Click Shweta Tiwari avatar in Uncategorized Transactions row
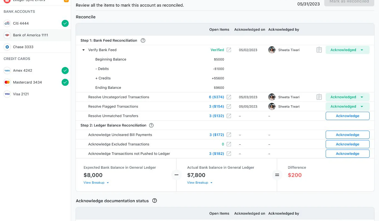This screenshot has width=379, height=221. [272, 97]
